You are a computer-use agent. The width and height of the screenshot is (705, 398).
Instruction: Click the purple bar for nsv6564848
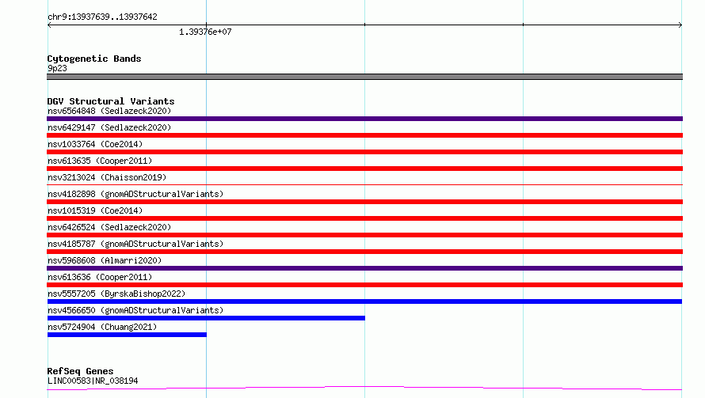tap(364, 119)
